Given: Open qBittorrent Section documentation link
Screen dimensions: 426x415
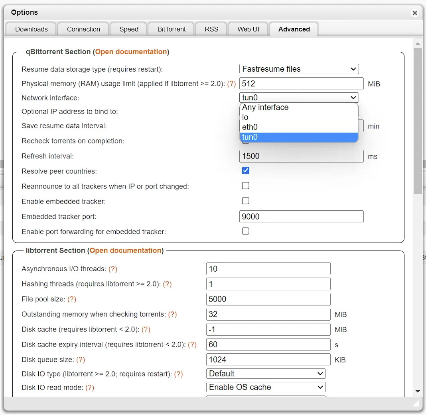Looking at the screenshot, I should coord(131,52).
